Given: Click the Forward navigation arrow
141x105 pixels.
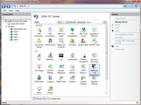Looking at the screenshot, I should [x=8, y=6].
